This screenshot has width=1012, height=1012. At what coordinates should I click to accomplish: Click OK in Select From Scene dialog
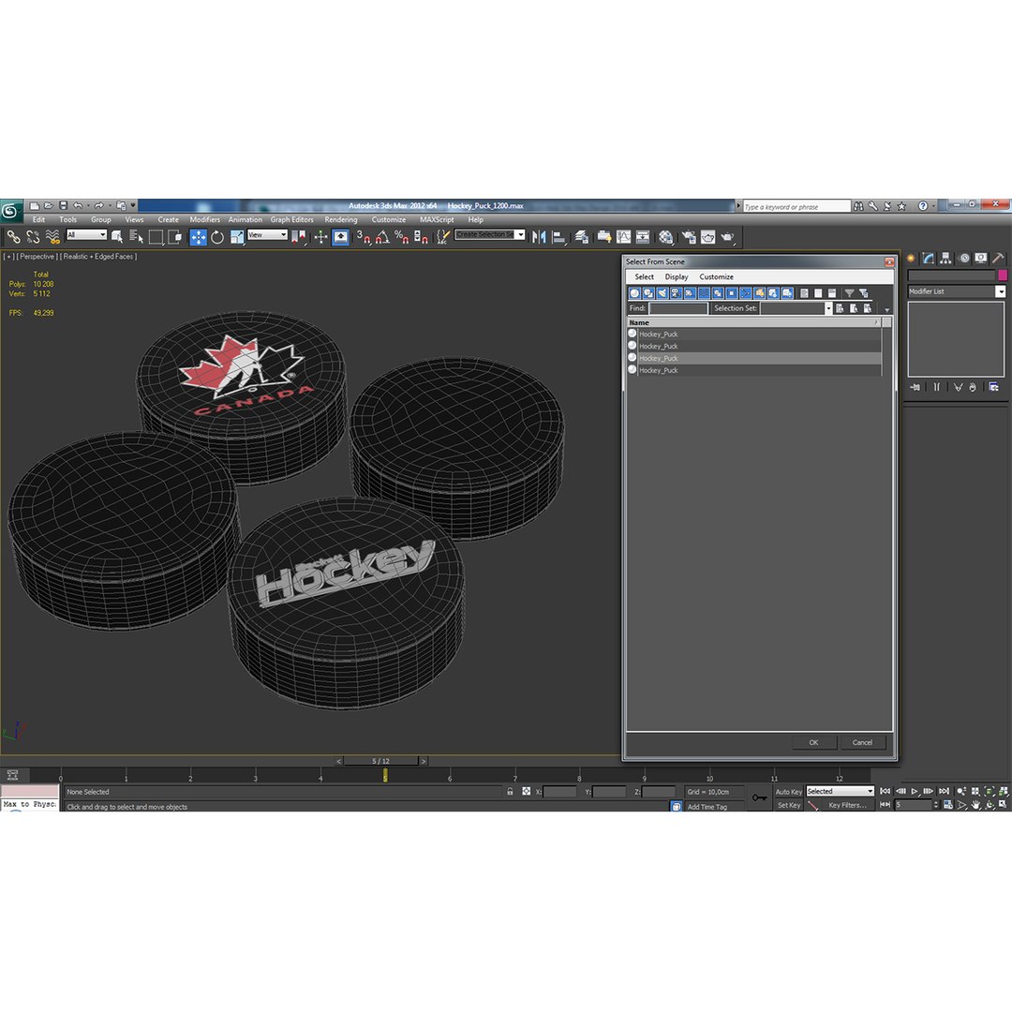coord(814,742)
